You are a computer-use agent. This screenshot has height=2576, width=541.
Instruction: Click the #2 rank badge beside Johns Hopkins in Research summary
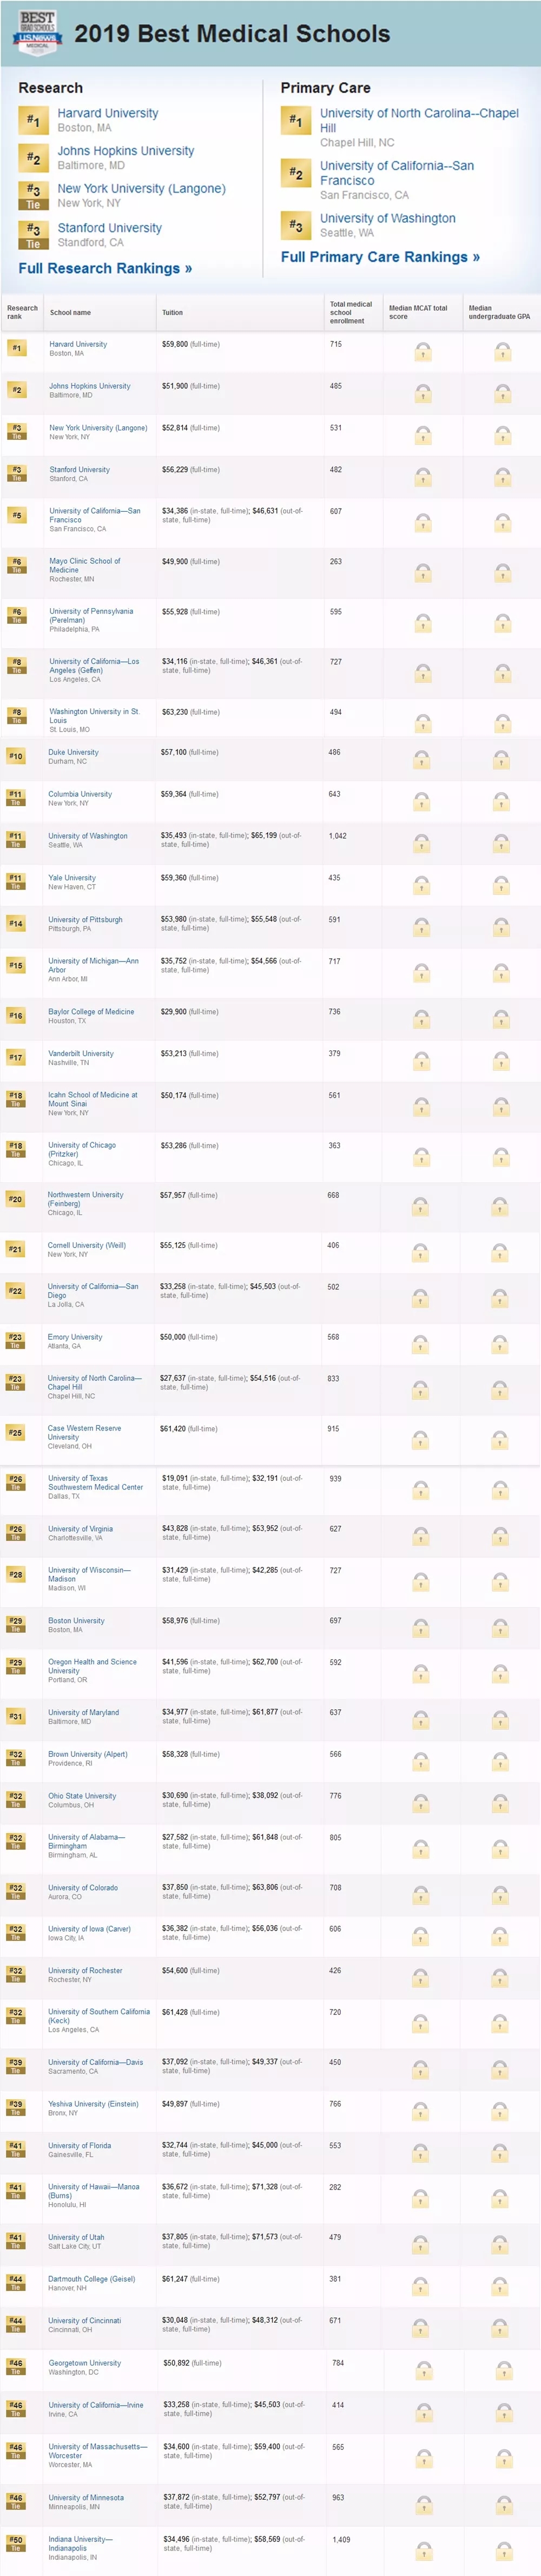pyautogui.click(x=33, y=158)
